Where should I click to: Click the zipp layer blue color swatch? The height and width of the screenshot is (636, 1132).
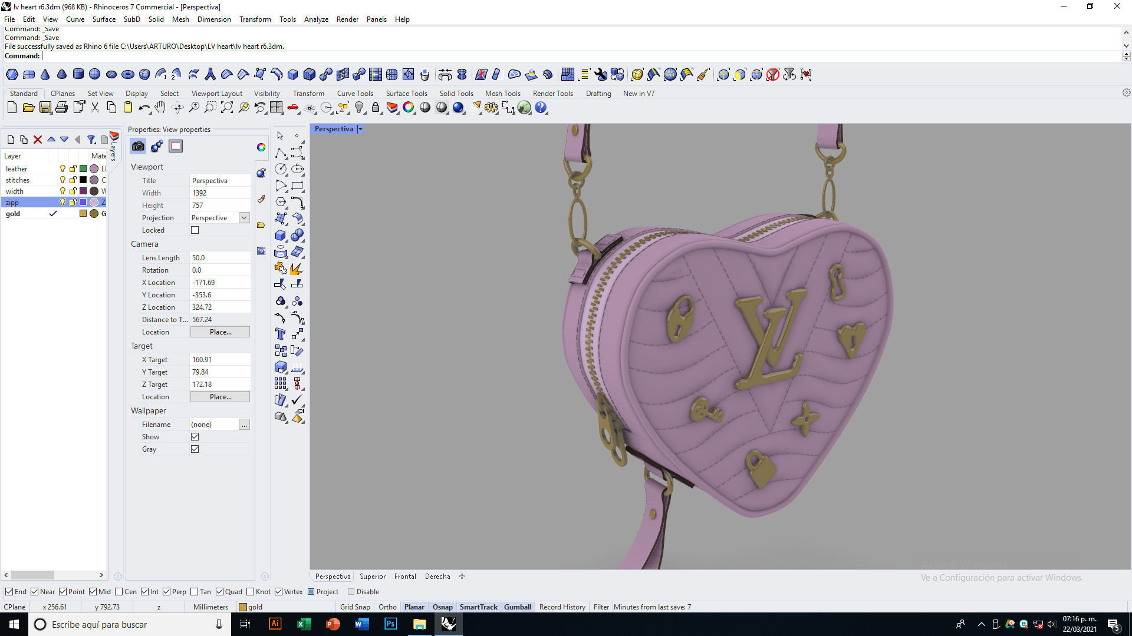coord(83,203)
